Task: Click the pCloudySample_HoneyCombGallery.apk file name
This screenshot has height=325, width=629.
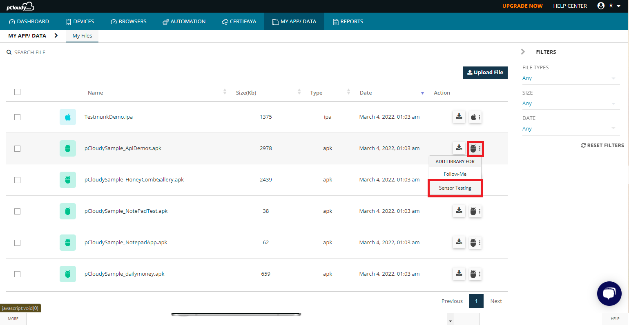Action: [x=134, y=179]
